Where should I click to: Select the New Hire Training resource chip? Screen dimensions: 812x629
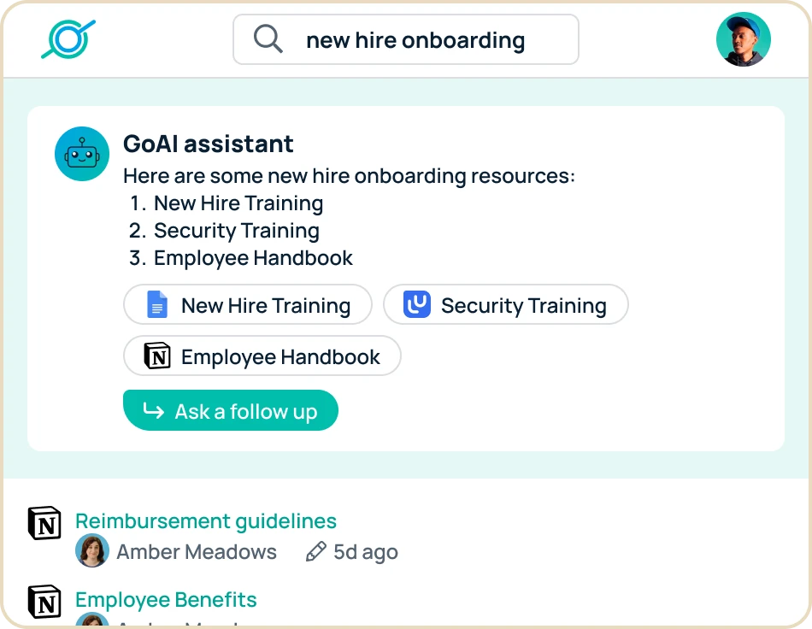coord(247,304)
